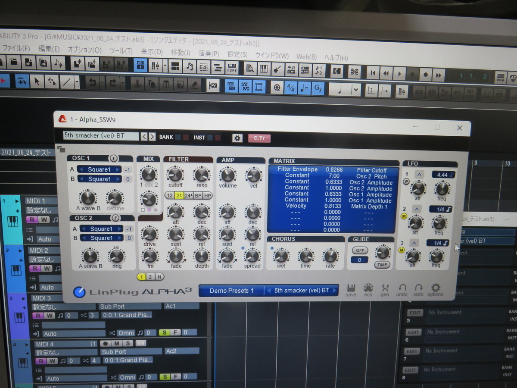
Task: Click Filter Envelope row in MATRIX
Action: click(x=332, y=170)
